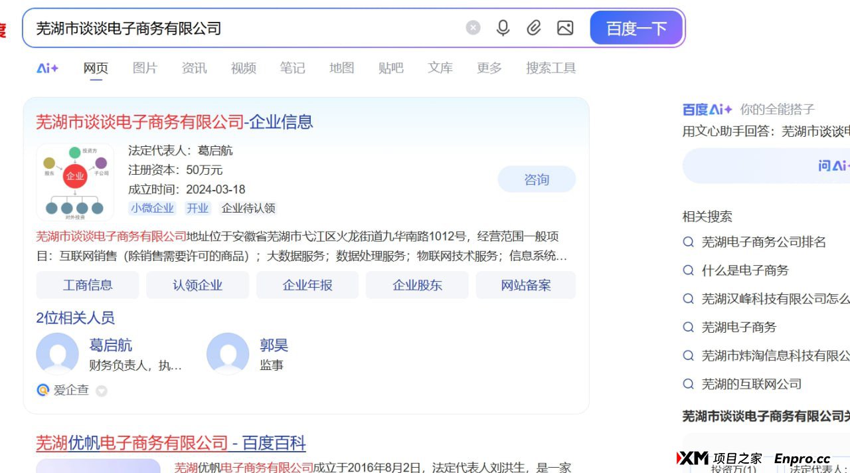Switch to the 贴吧 tab

(x=390, y=68)
